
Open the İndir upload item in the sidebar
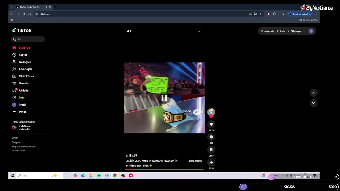(x=18, y=98)
